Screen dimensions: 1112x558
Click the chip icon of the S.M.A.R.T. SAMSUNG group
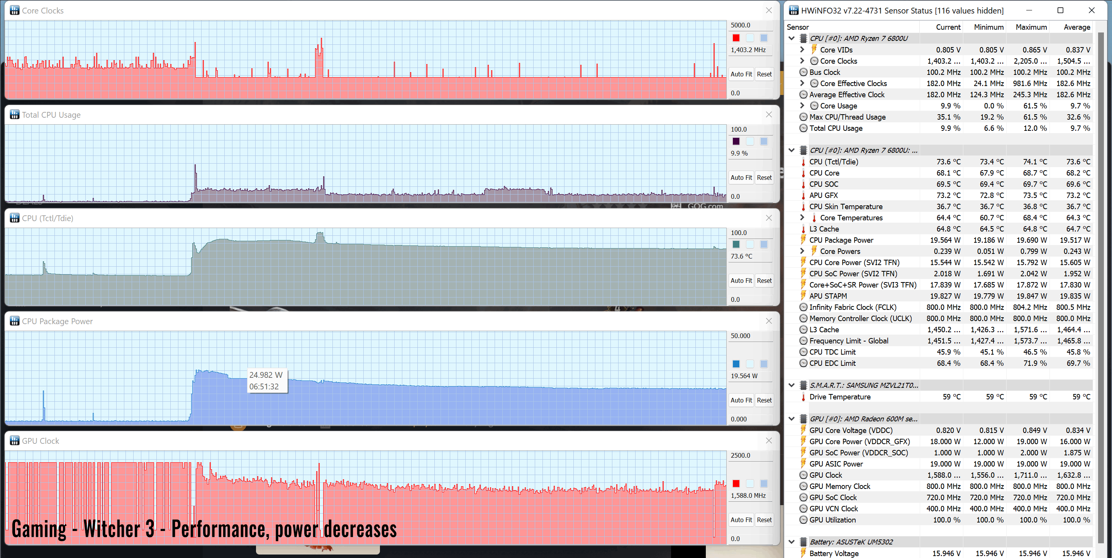pyautogui.click(x=803, y=386)
